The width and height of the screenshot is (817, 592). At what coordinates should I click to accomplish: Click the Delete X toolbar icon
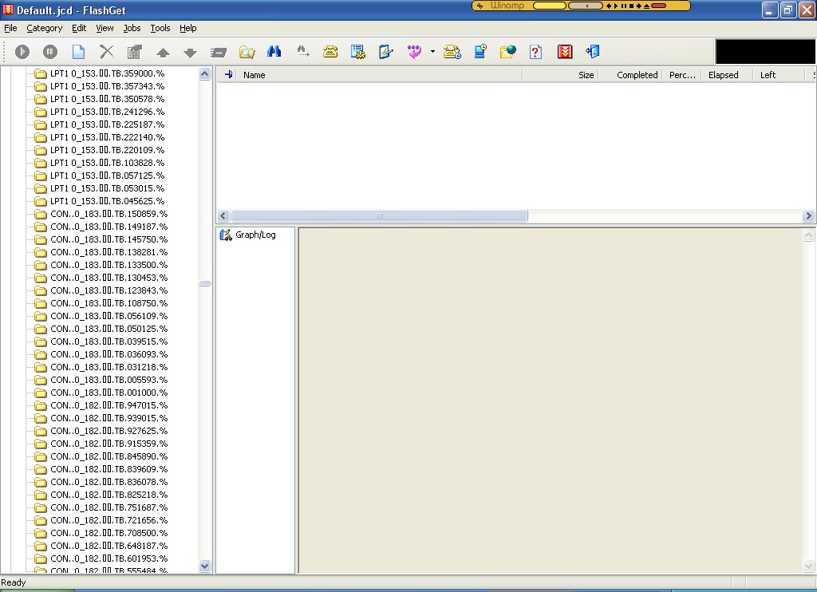106,52
